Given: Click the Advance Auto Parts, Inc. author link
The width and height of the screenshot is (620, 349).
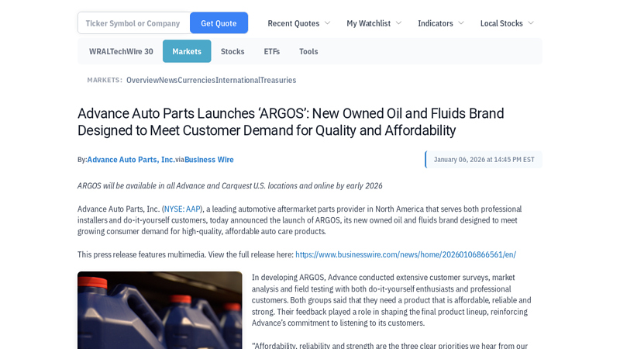Looking at the screenshot, I should [x=131, y=160].
